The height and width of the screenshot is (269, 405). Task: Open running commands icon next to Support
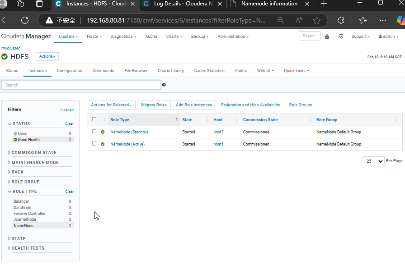[340, 36]
